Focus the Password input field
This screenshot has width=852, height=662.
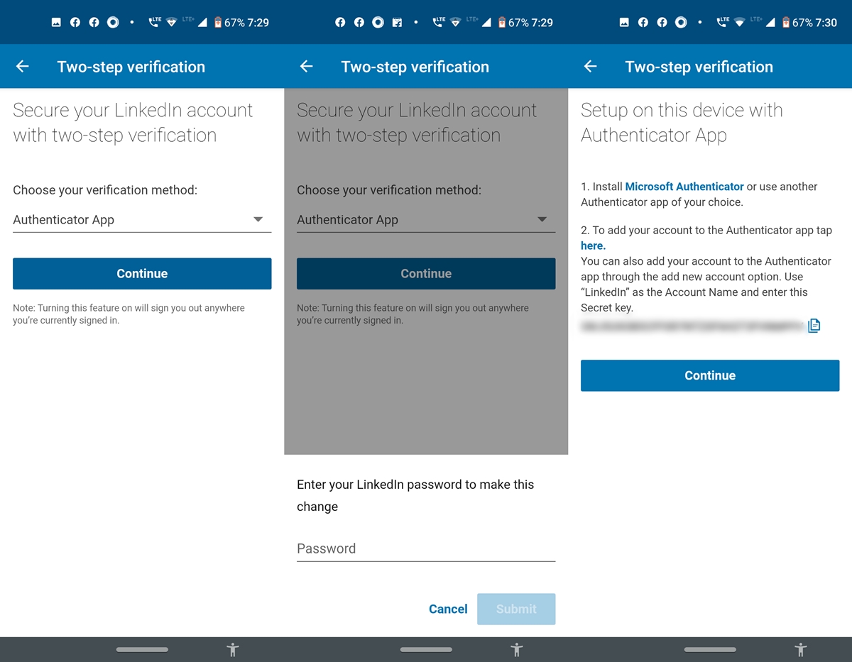tap(426, 548)
